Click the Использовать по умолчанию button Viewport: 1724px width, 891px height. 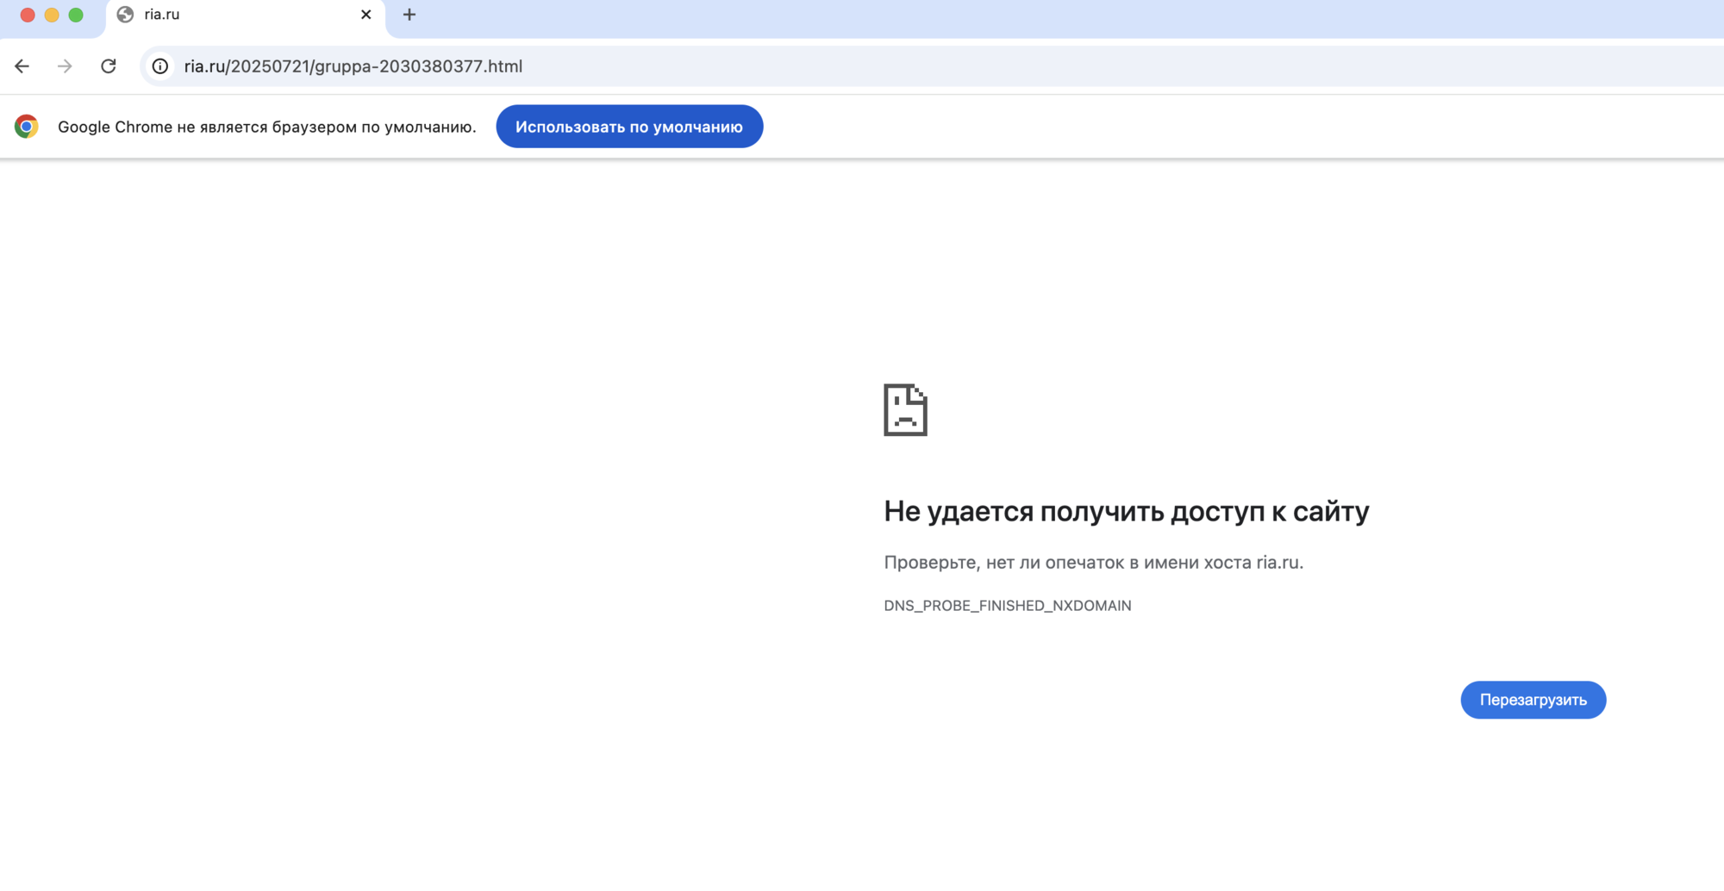coord(629,127)
